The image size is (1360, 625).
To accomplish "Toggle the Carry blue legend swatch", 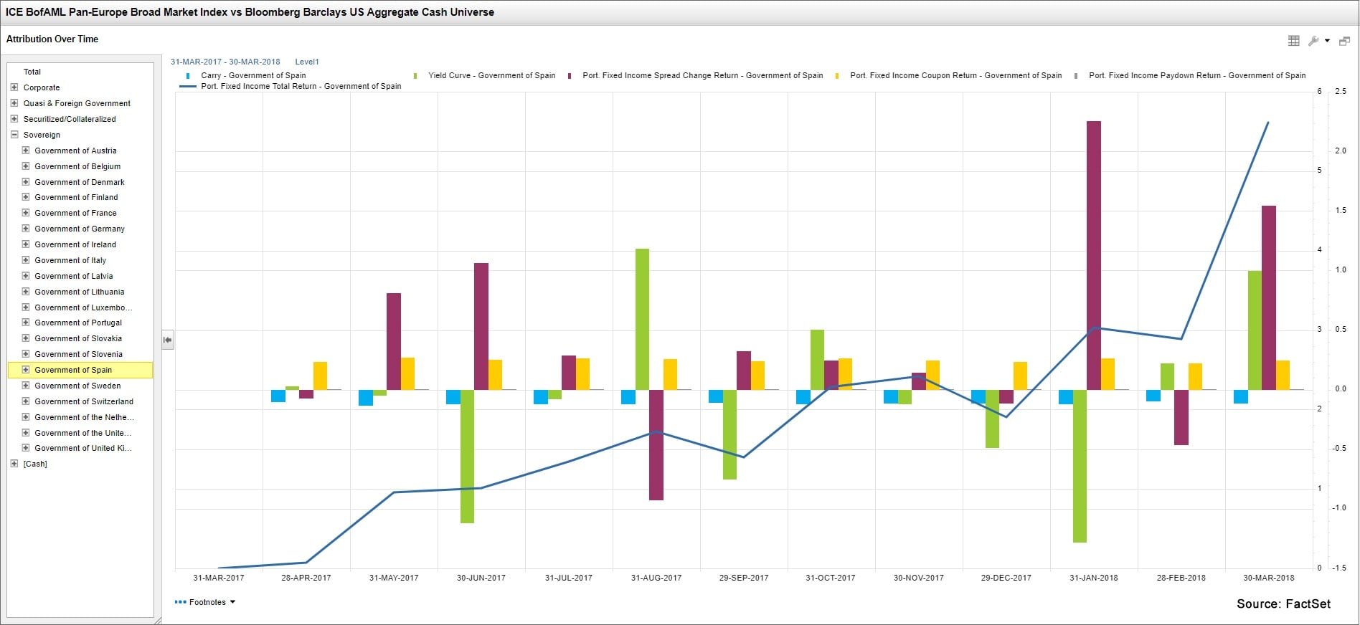I will click(x=188, y=75).
